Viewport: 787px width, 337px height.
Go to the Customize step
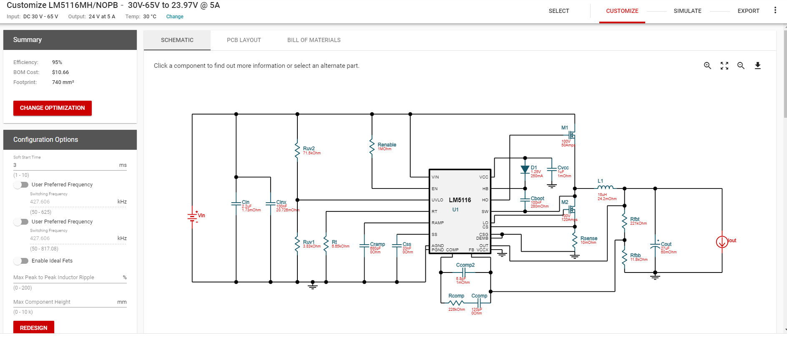[x=622, y=11]
